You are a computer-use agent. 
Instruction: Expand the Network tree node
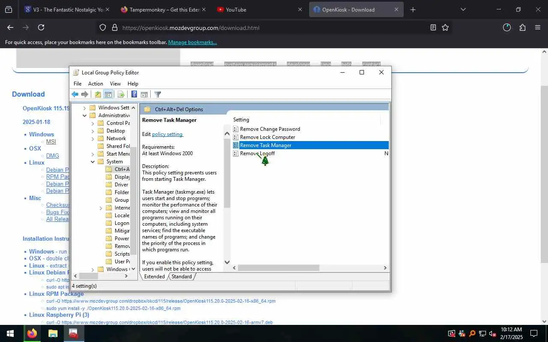93,139
